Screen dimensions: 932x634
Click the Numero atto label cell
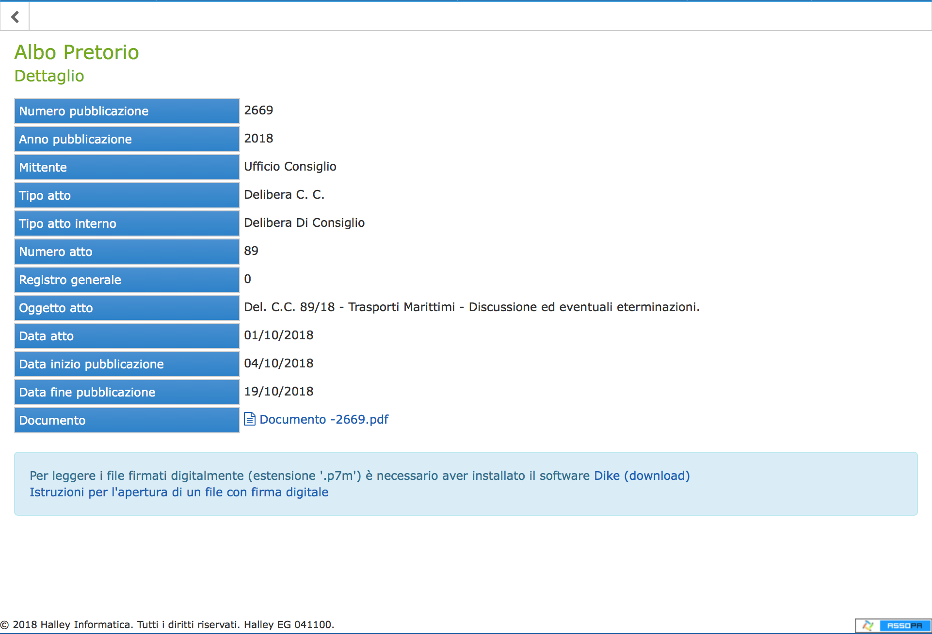pos(127,252)
